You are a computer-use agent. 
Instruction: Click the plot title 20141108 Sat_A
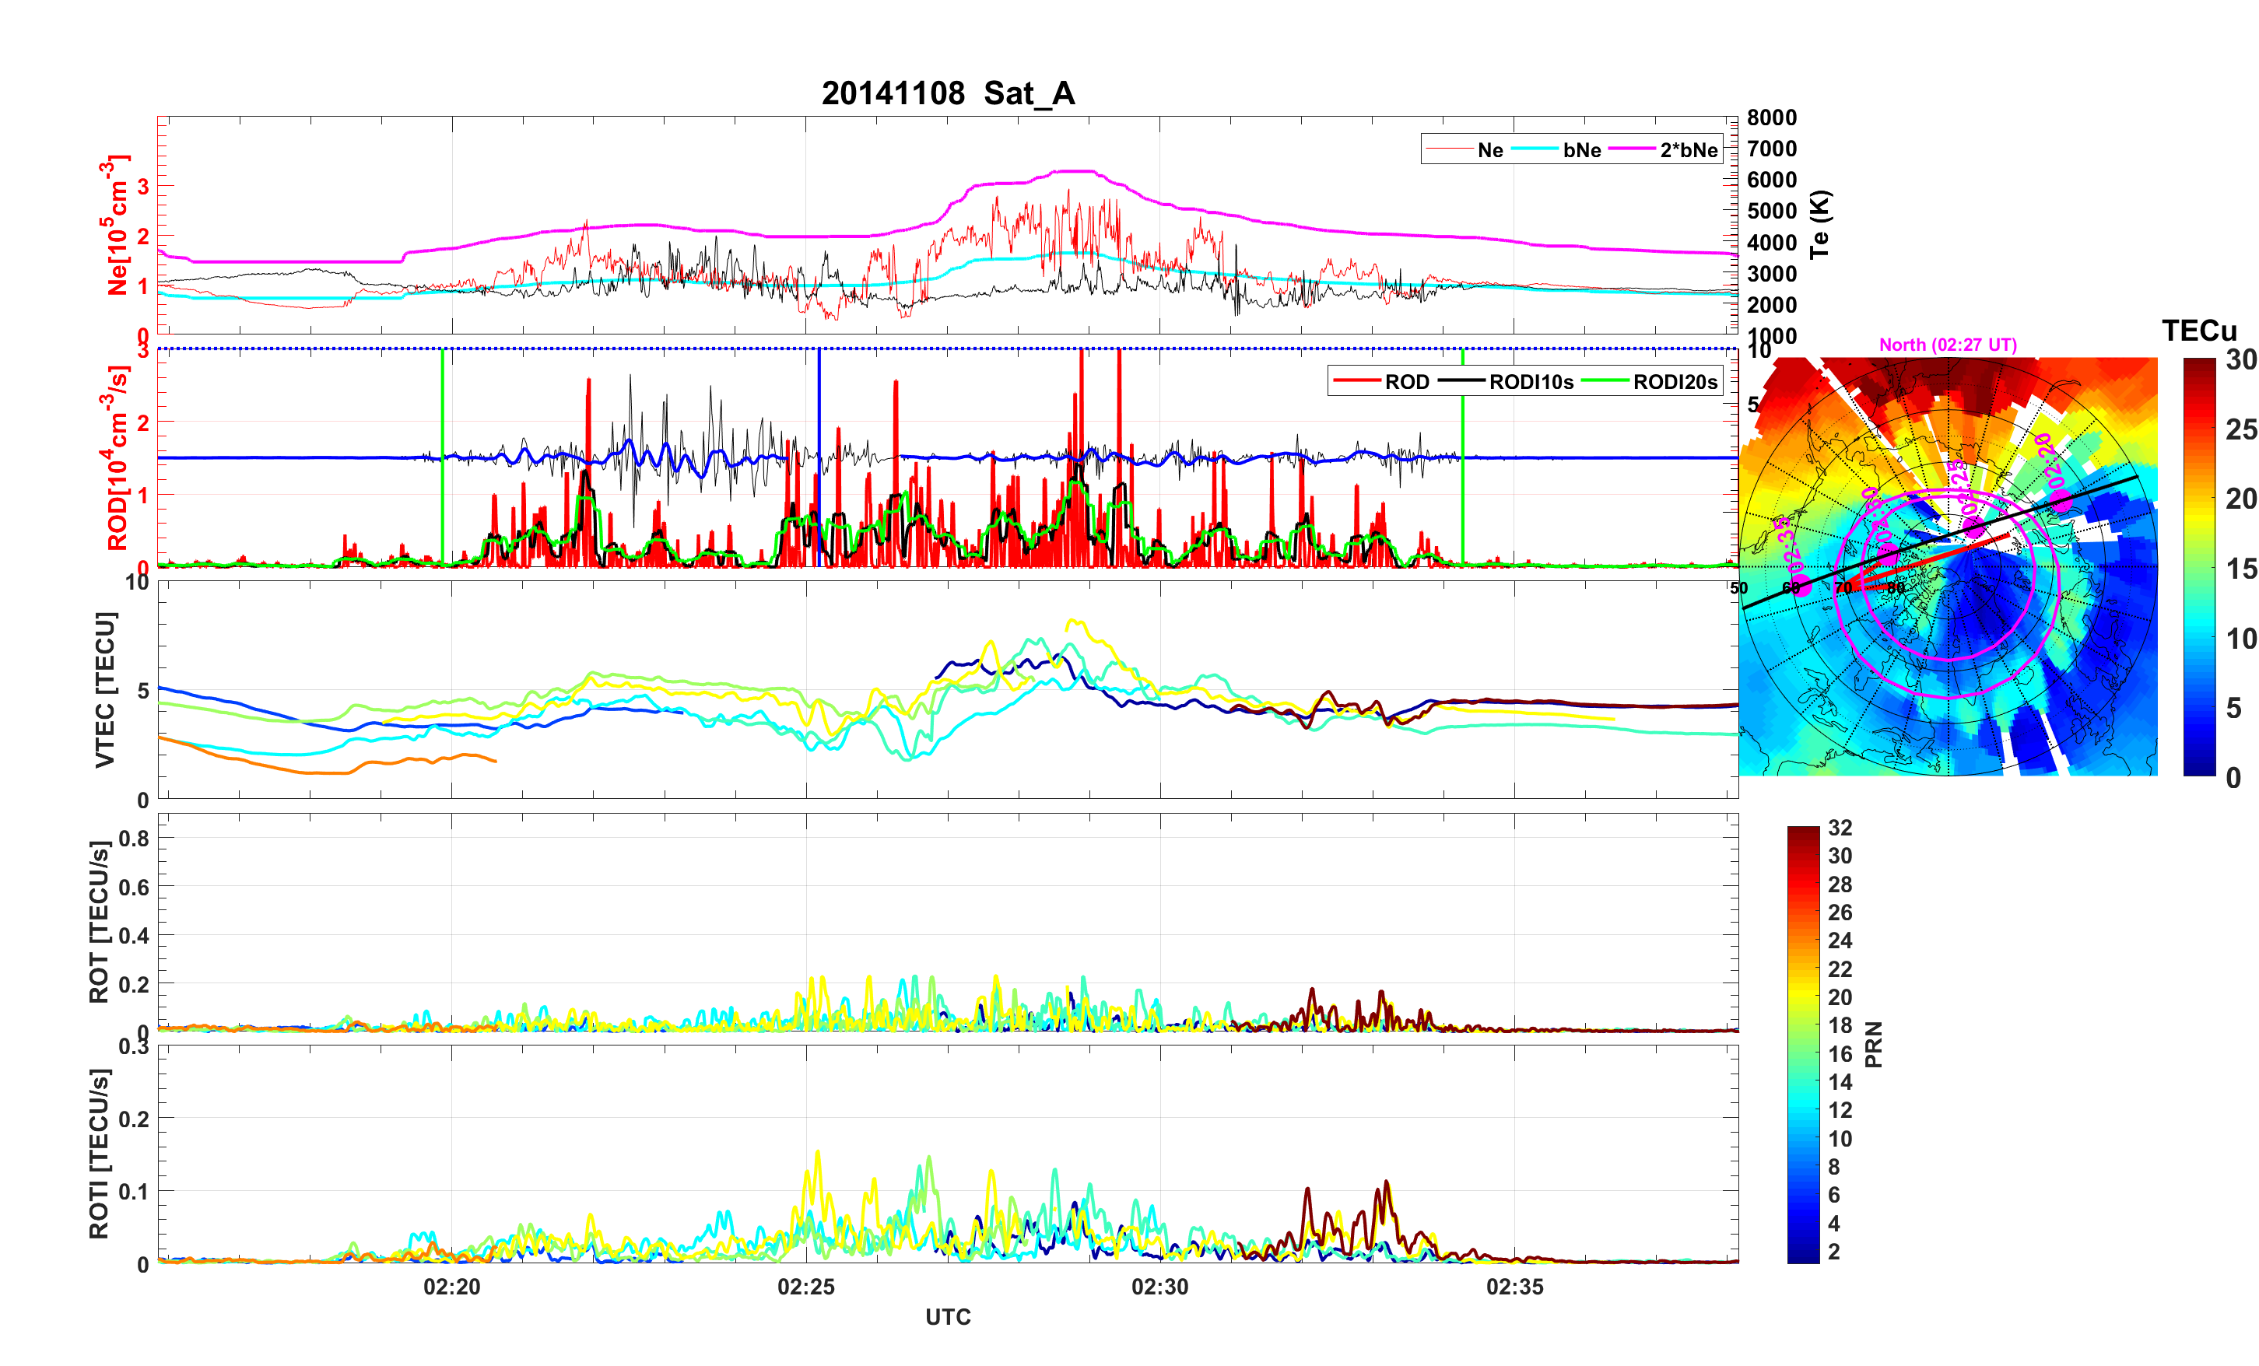click(x=947, y=93)
